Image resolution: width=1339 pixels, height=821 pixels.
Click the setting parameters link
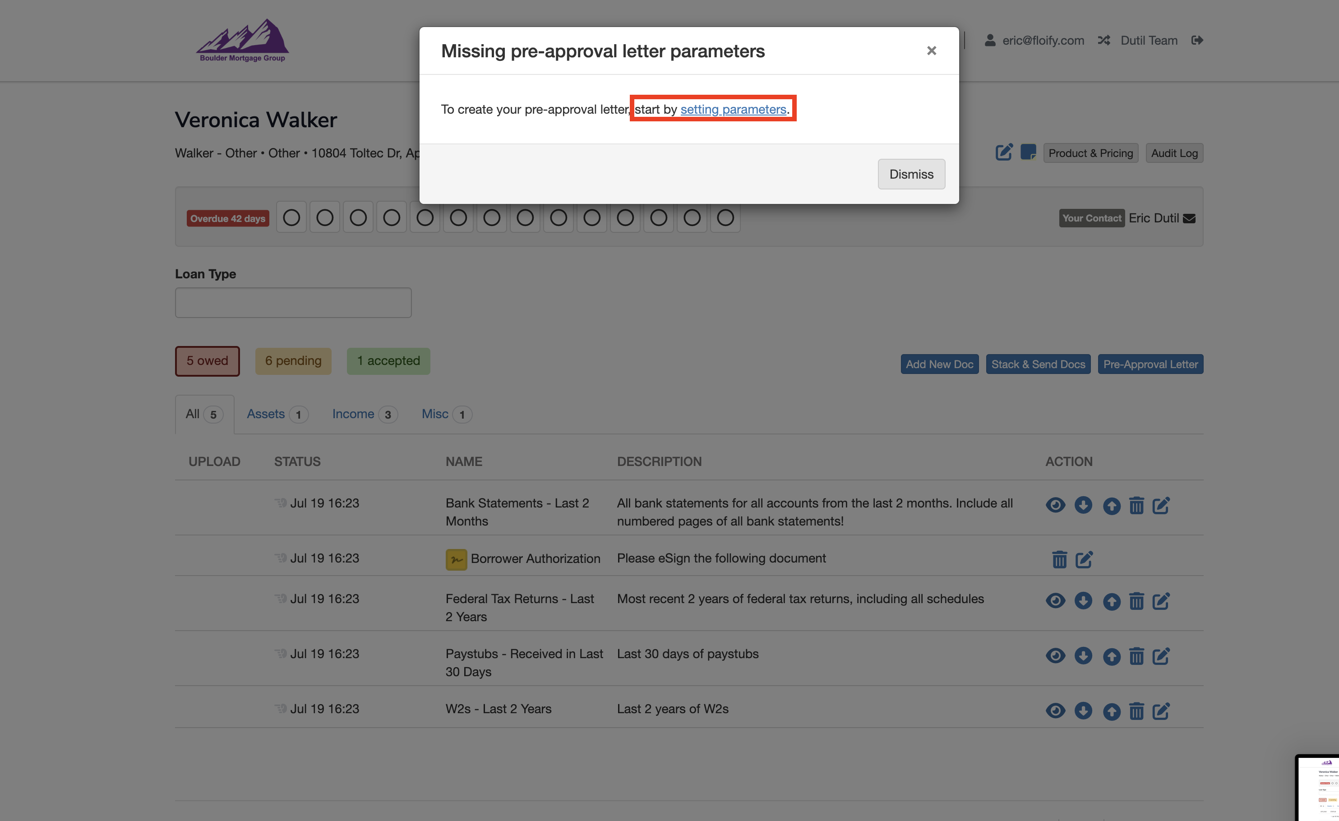pos(733,109)
